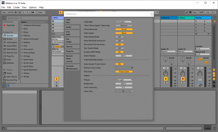The image size is (218, 132).
Task: Switch to Session view selector icon
Action: 215,21
